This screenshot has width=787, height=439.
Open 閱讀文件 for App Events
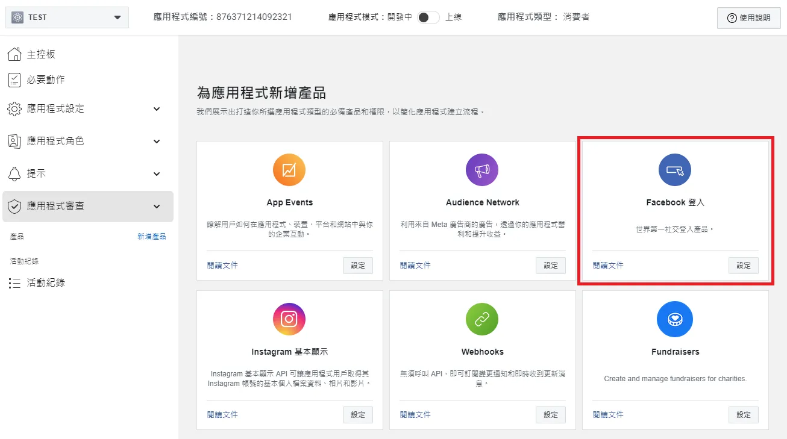(222, 265)
